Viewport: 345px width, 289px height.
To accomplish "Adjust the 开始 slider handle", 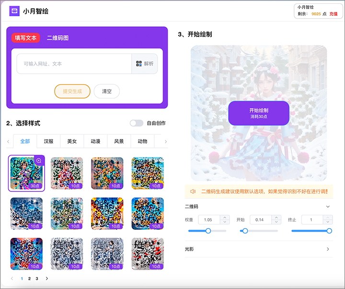I will 245,231.
